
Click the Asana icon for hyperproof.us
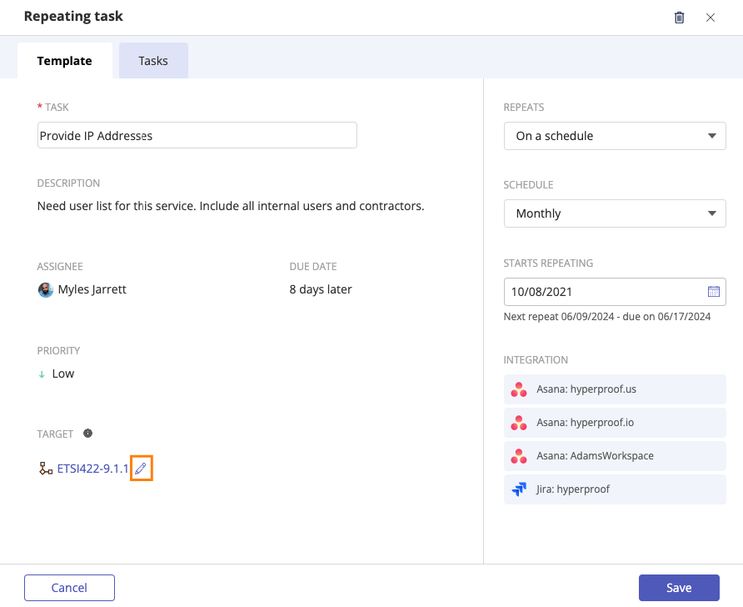coord(518,389)
